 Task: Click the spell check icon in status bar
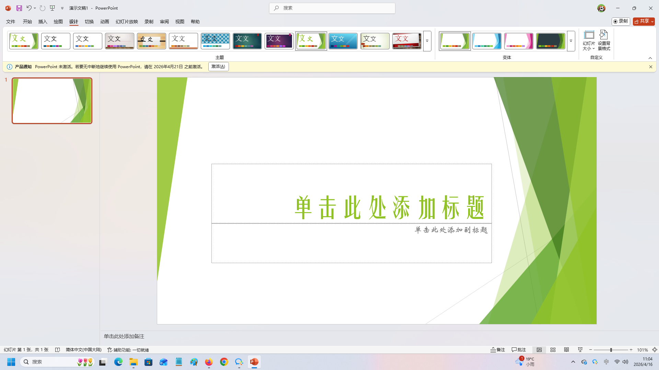tap(58, 350)
